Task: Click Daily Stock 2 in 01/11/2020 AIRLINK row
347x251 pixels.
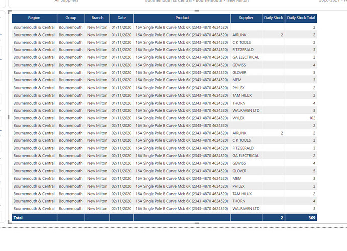Action: (x=282, y=35)
